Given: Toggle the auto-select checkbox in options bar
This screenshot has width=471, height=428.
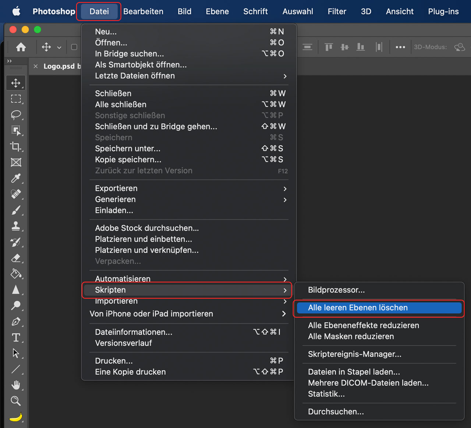Looking at the screenshot, I should [x=74, y=47].
